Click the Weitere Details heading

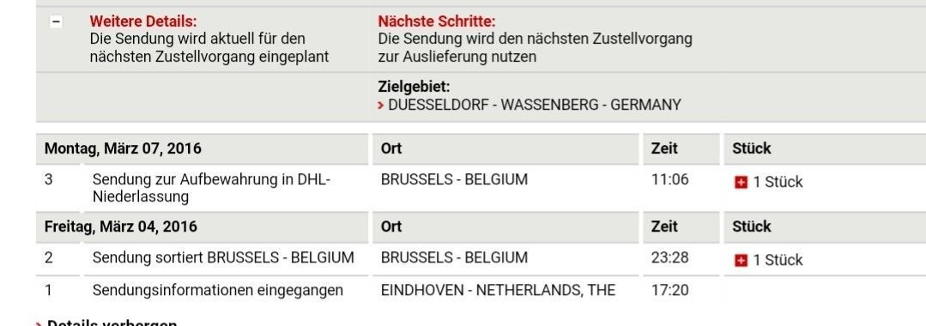click(x=143, y=21)
